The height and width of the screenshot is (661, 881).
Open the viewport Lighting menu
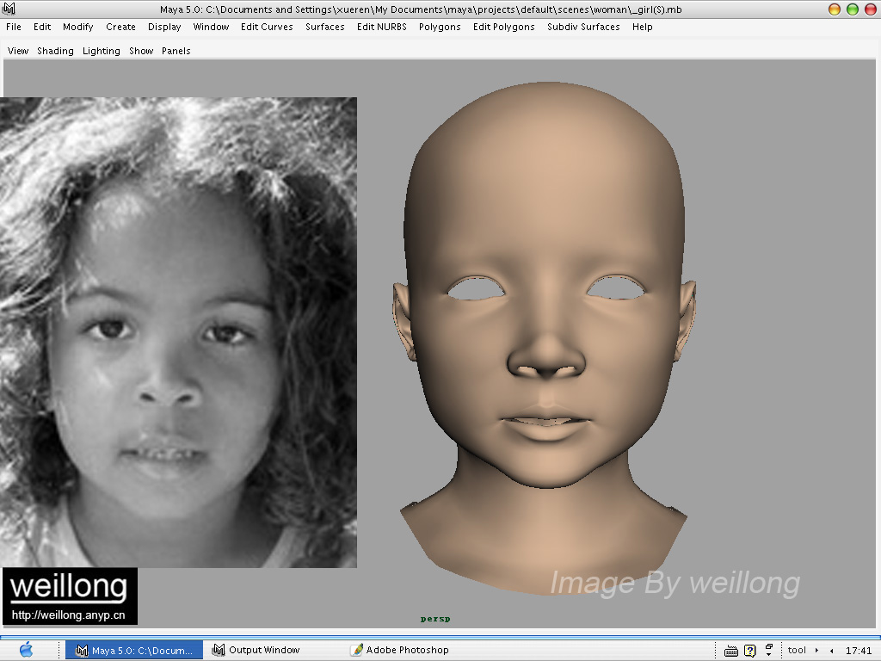pos(102,51)
